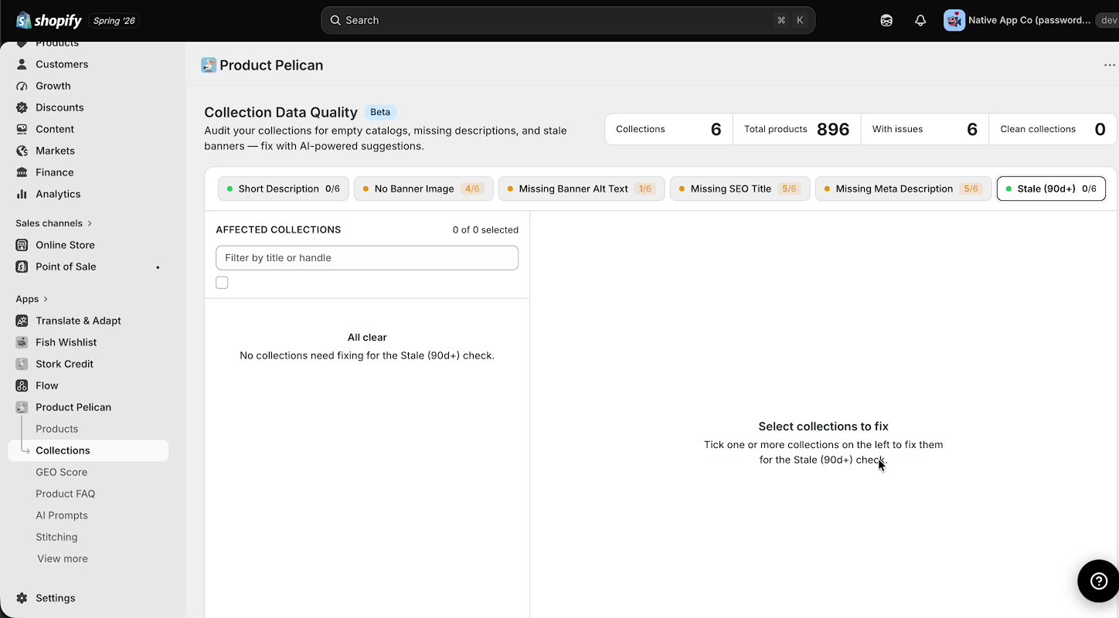Open the notifications bell
1119x618 pixels.
[920, 21]
